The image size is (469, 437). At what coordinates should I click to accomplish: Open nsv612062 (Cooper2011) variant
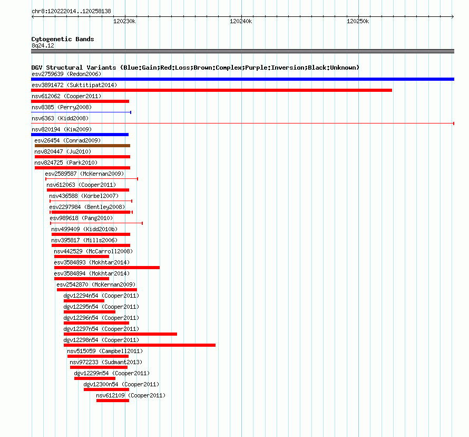[66, 96]
